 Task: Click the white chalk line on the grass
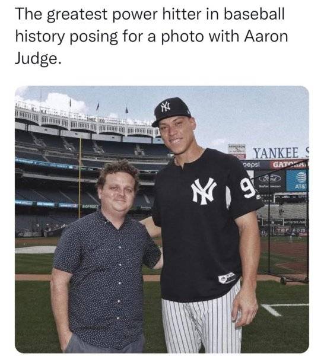tap(284, 308)
